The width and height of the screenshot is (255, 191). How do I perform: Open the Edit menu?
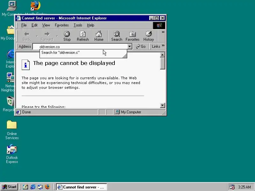click(34, 25)
